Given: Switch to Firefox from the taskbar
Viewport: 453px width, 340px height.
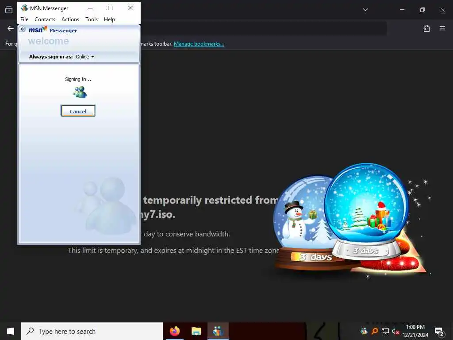Looking at the screenshot, I should pyautogui.click(x=175, y=331).
